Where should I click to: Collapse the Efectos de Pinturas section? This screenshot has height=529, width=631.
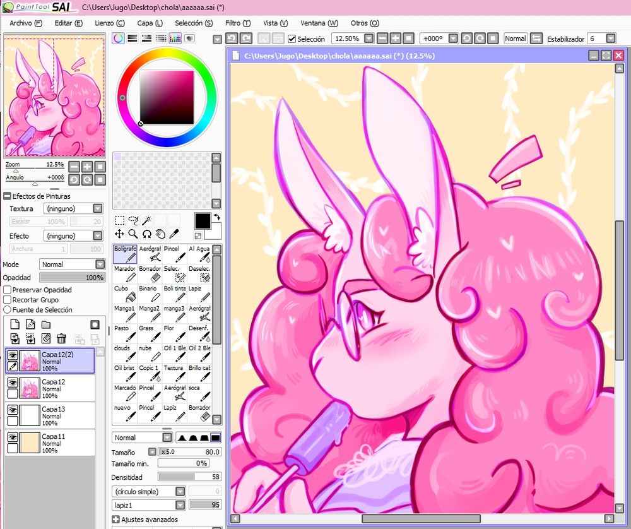7,196
